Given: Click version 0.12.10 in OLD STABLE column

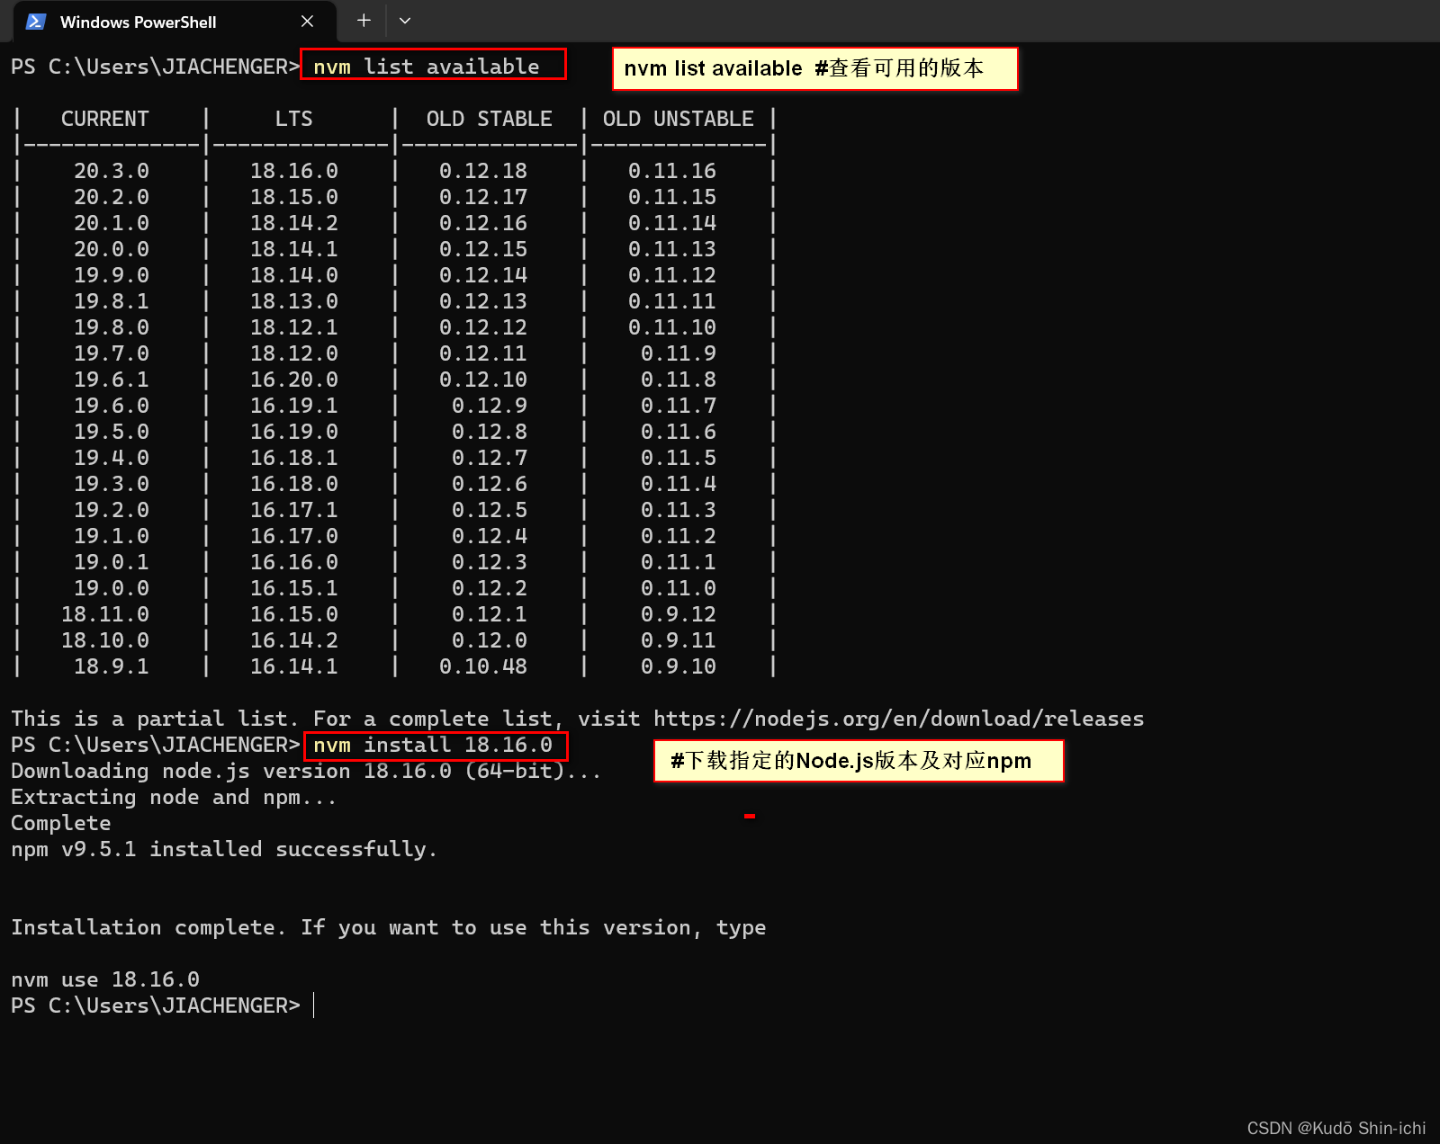Looking at the screenshot, I should 483,380.
